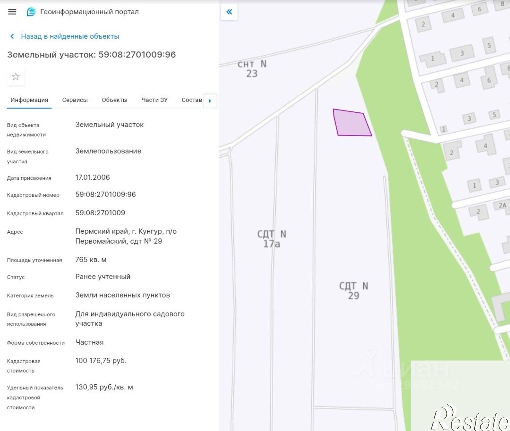Add parcel to favorites with star icon

coord(16,76)
